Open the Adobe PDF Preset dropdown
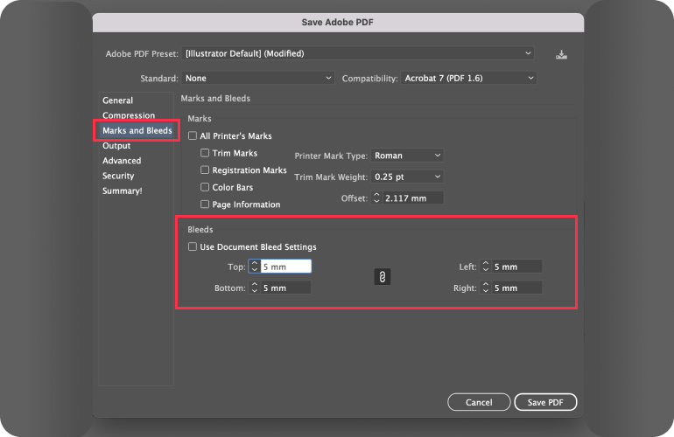The image size is (674, 437). point(357,53)
